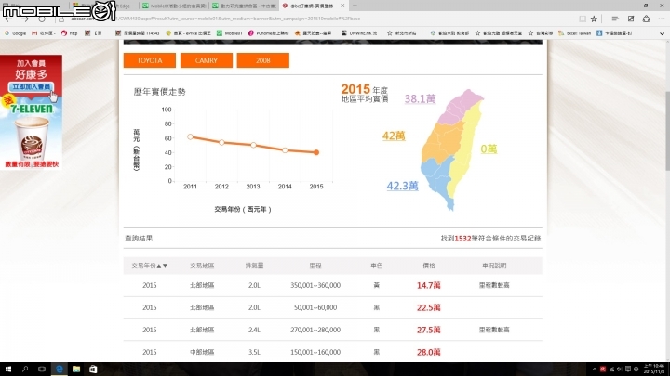Select the orange central region on map
Viewport: 670px width, 376px height.
(x=442, y=143)
